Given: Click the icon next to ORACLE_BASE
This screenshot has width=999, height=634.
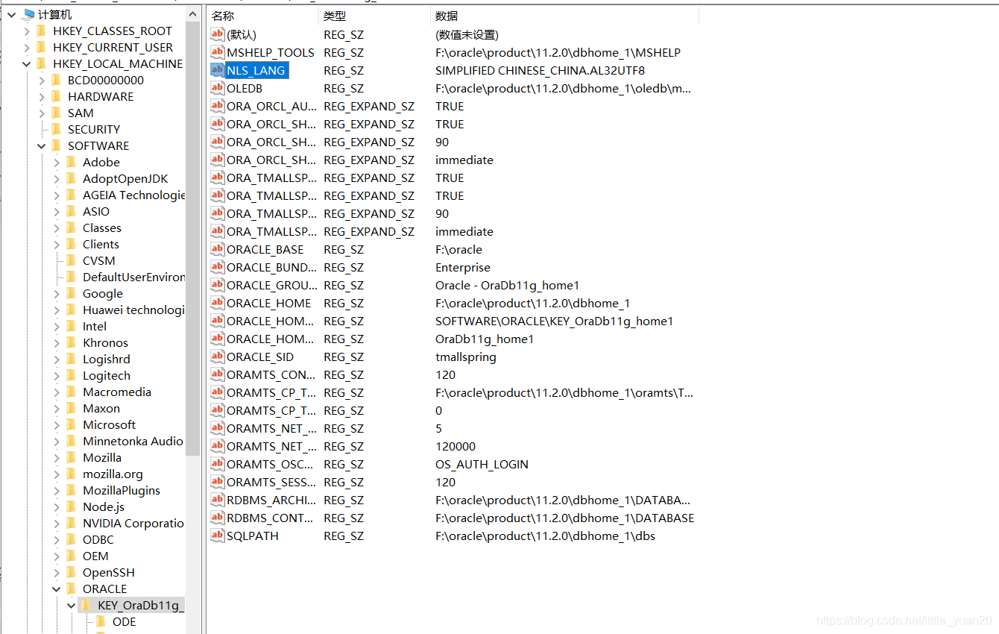Looking at the screenshot, I should (218, 249).
